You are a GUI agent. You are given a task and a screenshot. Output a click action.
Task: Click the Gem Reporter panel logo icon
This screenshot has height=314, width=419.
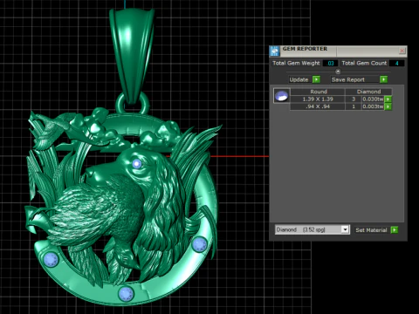click(274, 51)
